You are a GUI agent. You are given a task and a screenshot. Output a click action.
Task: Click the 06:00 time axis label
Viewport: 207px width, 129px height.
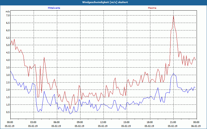57,122
